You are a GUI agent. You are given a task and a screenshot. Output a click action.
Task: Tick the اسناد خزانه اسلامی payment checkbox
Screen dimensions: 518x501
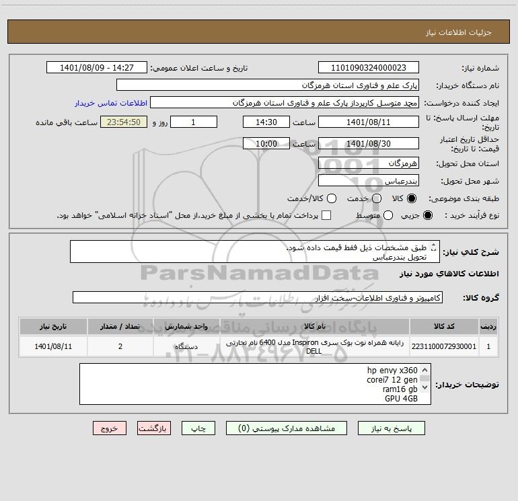(326, 215)
